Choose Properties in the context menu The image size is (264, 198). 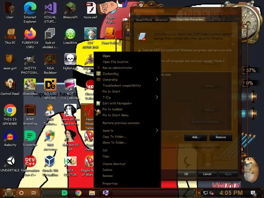point(127,183)
